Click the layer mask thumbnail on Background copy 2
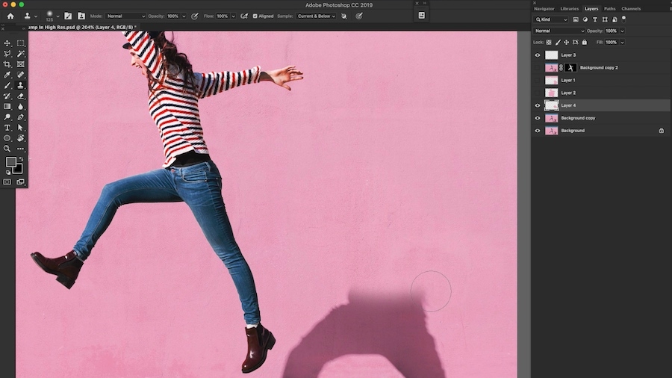The width and height of the screenshot is (672, 378). pos(571,68)
